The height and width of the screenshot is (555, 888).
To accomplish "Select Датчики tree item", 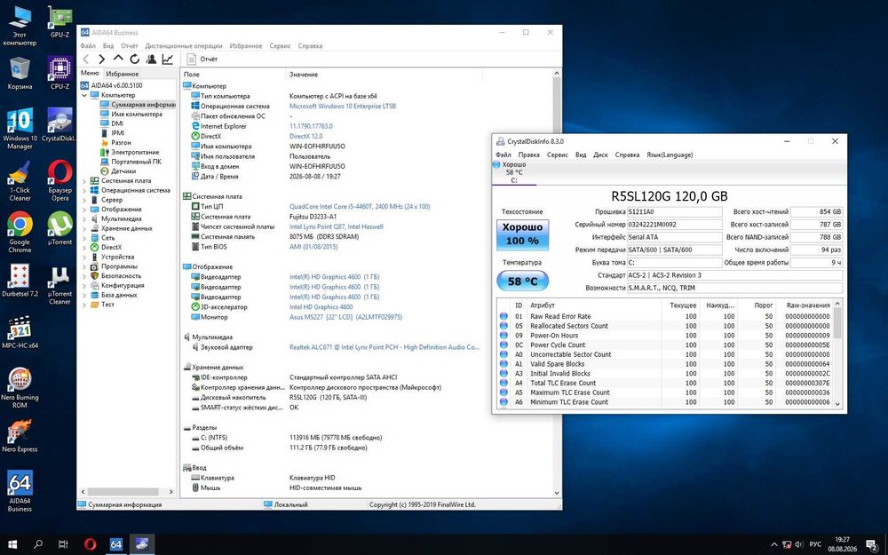I will [118, 171].
